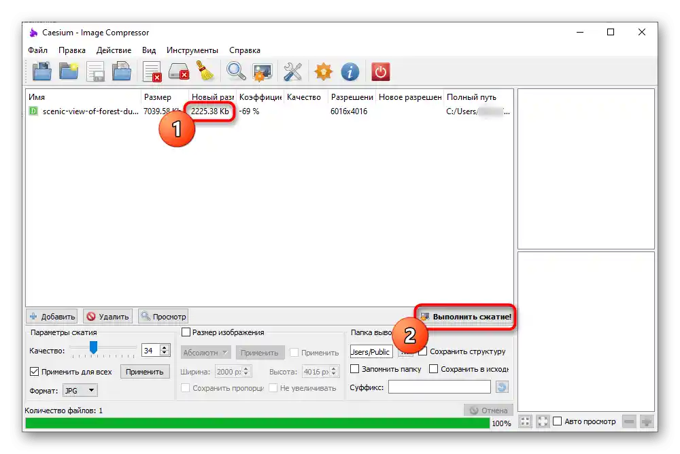Screen dimensions: 680x454
Task: Click the compress picture toolbar icon
Action: tap(262, 72)
